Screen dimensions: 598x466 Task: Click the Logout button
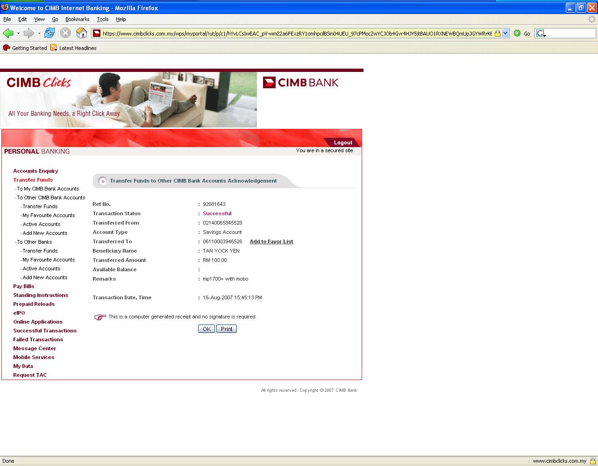click(x=343, y=142)
